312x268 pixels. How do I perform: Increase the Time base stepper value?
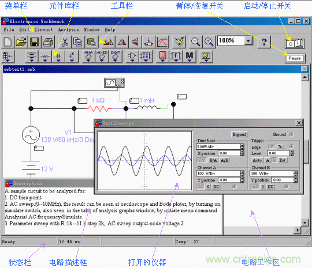(242, 145)
